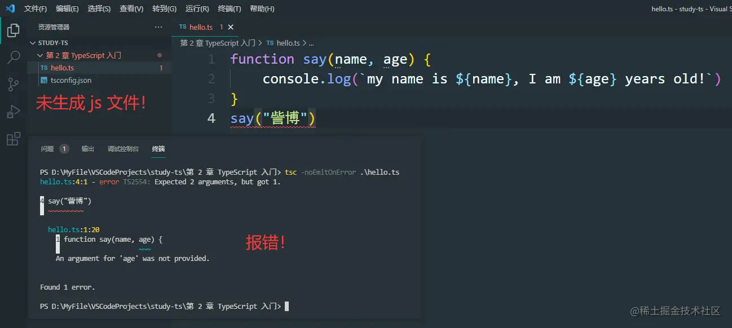This screenshot has height=328, width=732.
Task: Open the Source Control view
Action: tap(13, 85)
